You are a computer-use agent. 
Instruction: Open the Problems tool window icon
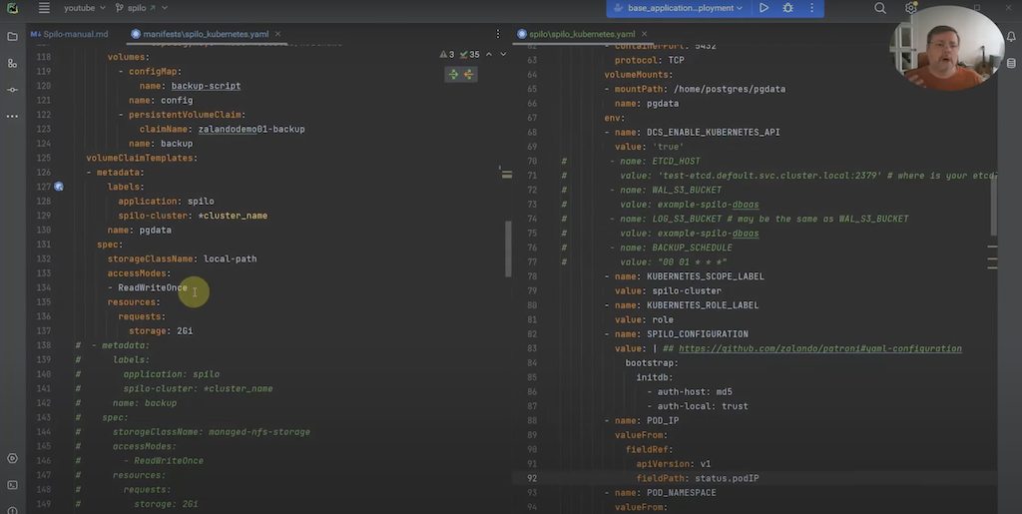pos(12,509)
